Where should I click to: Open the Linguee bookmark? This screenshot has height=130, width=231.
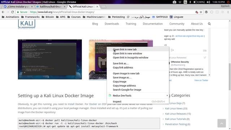[x=176, y=17]
